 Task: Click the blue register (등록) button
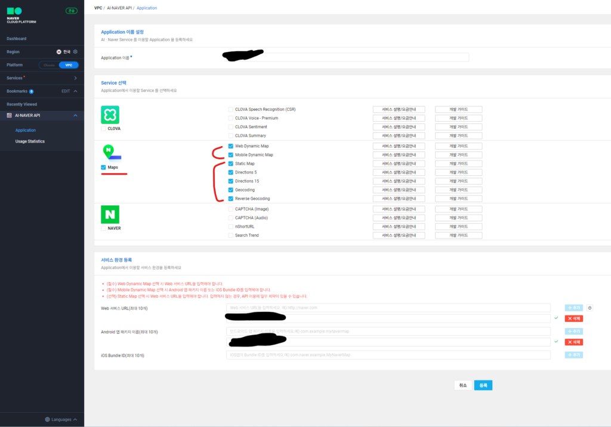pos(483,385)
